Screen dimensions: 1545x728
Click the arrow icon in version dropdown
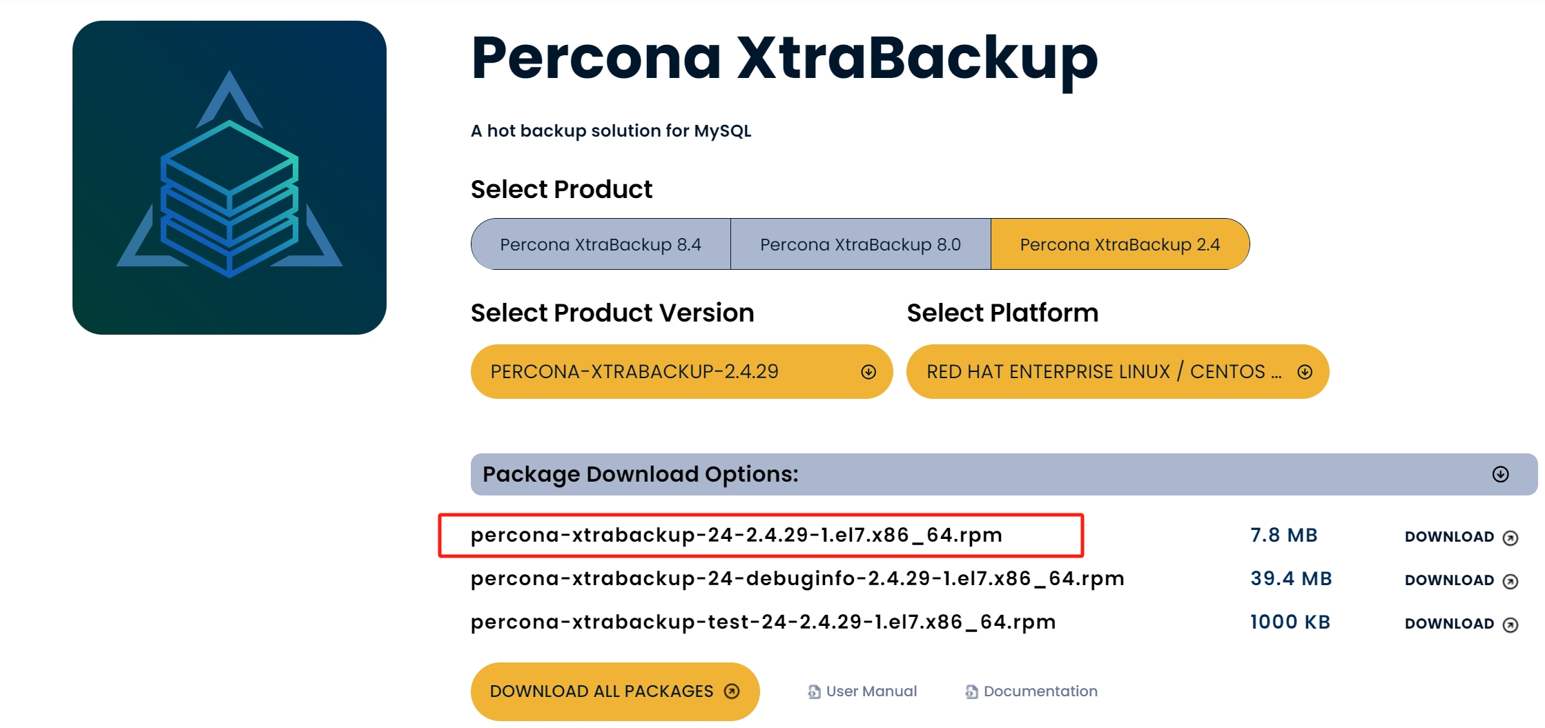868,372
